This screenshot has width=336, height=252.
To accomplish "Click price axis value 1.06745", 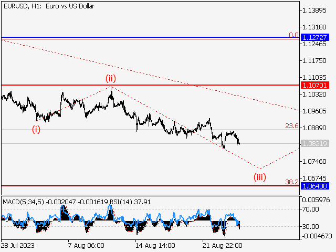I will 314,178.
